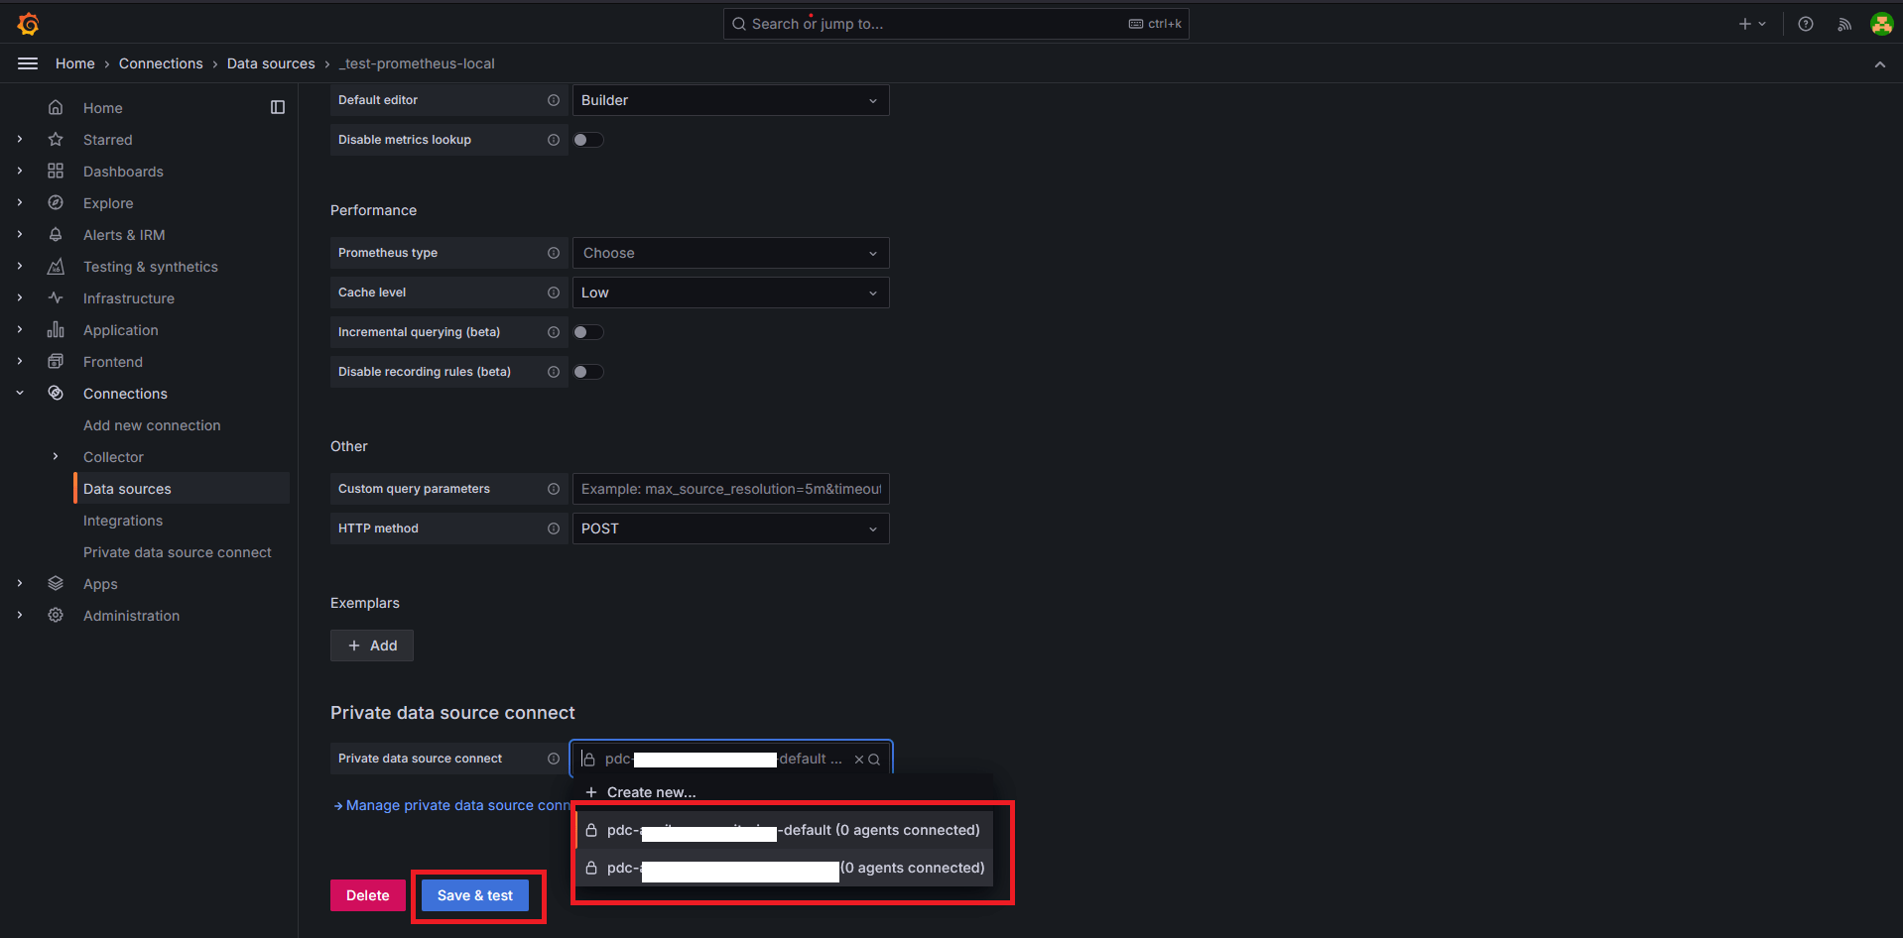Click the Explore compass icon
The width and height of the screenshot is (1903, 938).
pyautogui.click(x=56, y=202)
